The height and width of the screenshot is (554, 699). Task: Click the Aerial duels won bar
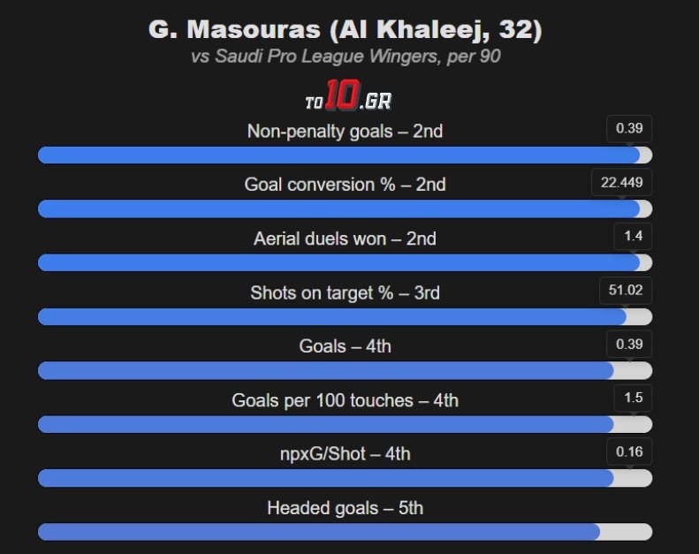tap(345, 263)
